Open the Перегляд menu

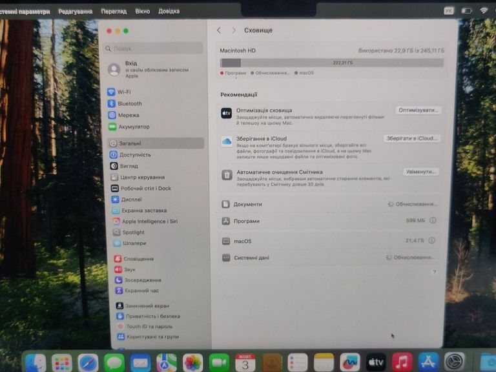[x=114, y=12]
